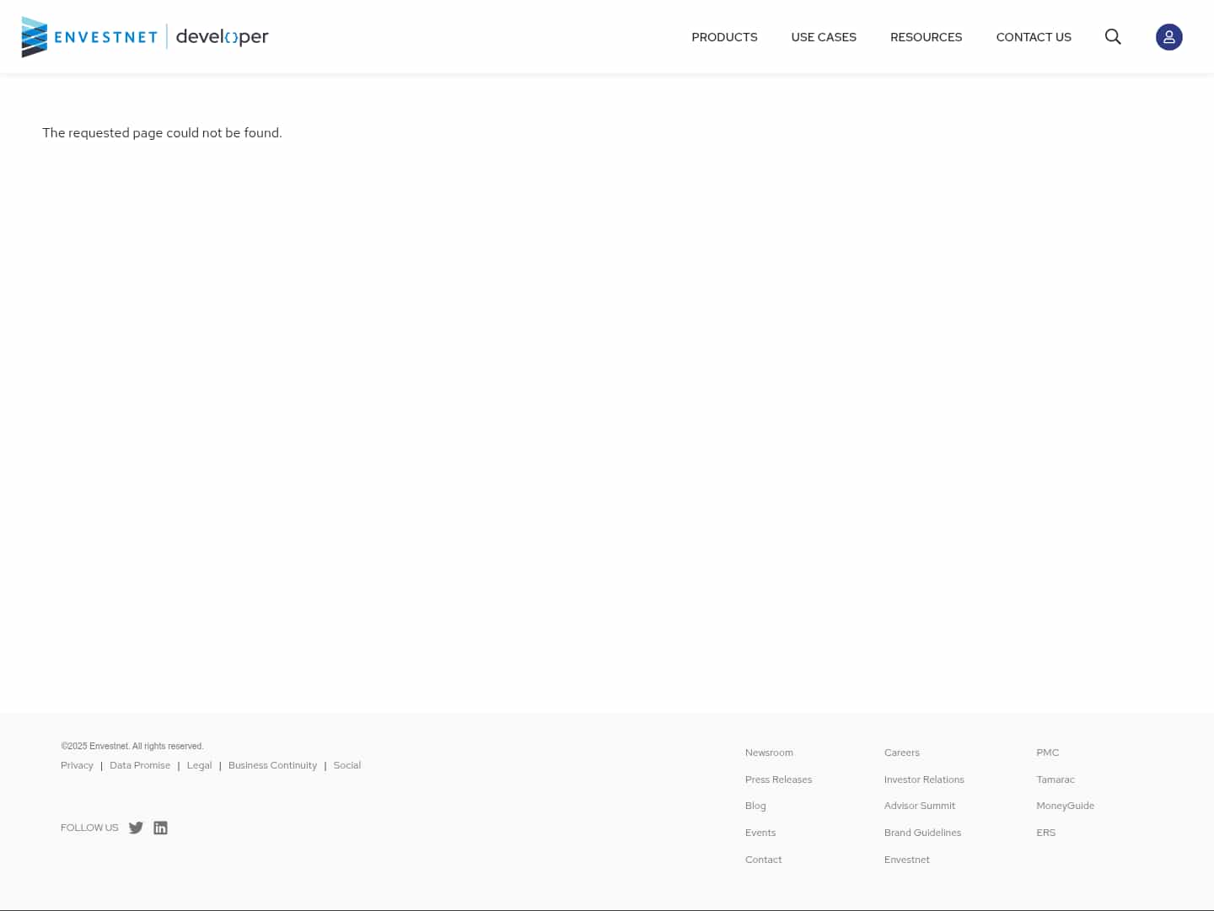Open Twitter via the follow icon
The width and height of the screenshot is (1214, 911).
pos(136,828)
